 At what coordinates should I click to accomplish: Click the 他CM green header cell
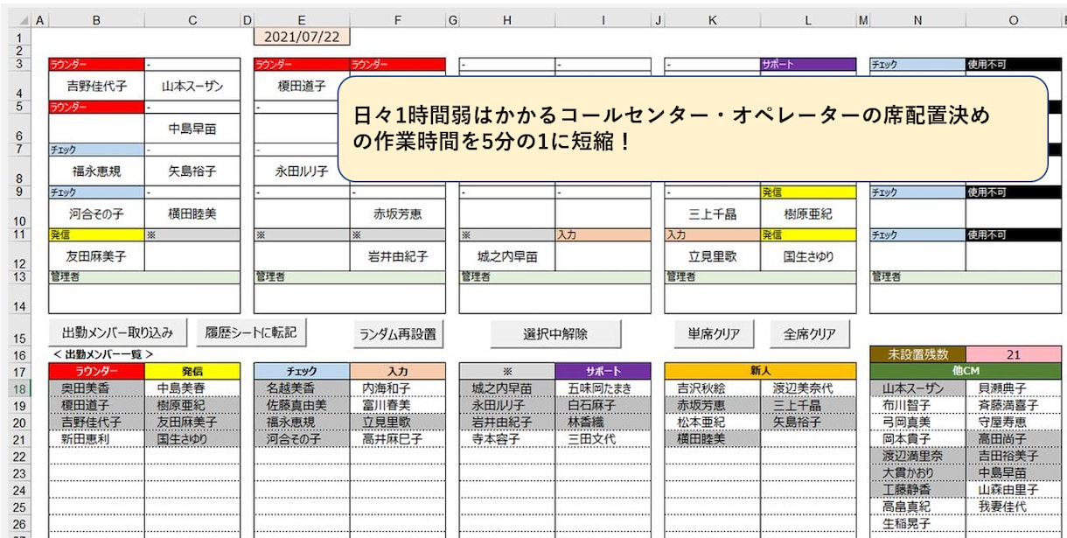pos(966,371)
